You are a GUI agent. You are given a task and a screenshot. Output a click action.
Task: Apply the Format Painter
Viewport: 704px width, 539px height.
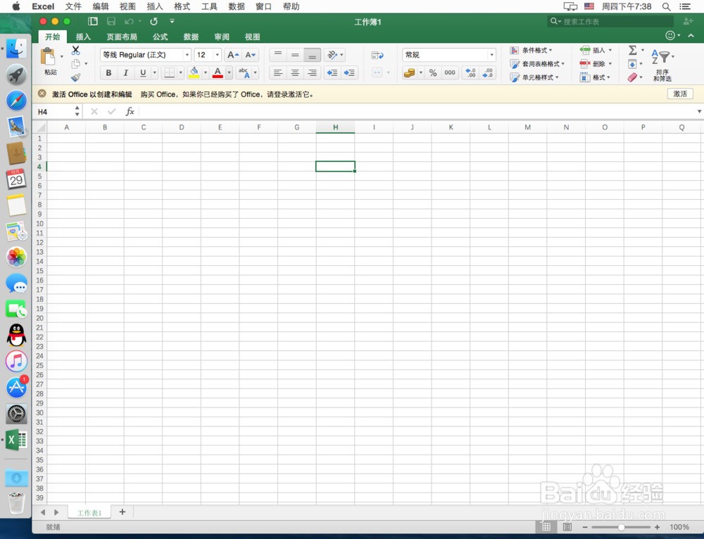(x=75, y=76)
